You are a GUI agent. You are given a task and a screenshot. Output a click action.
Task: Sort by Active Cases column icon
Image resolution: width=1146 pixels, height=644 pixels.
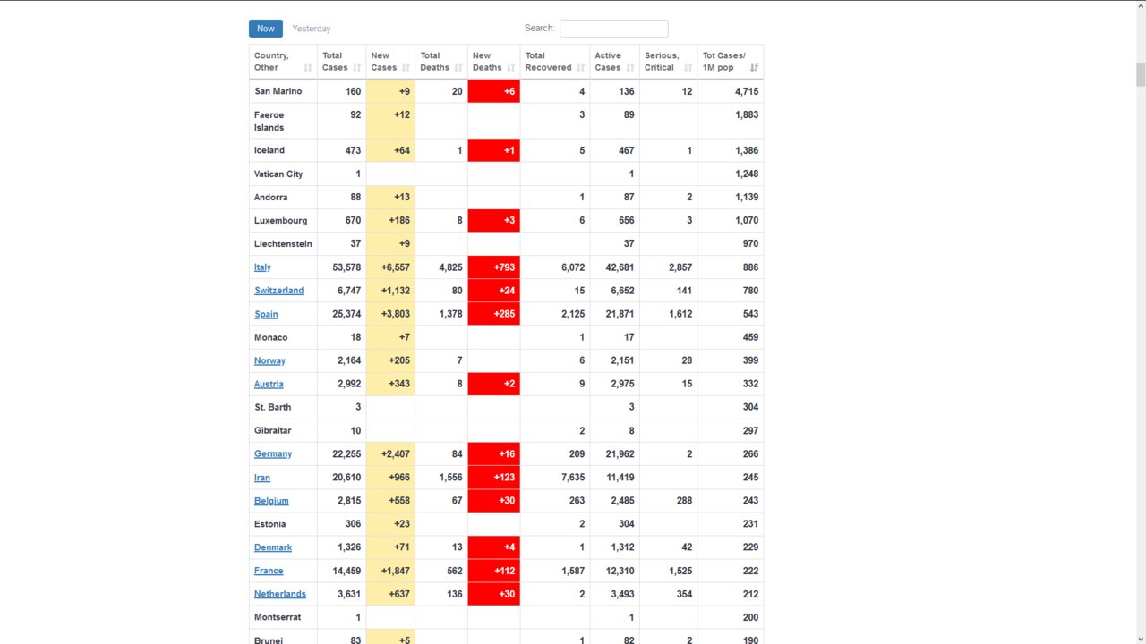tap(630, 67)
